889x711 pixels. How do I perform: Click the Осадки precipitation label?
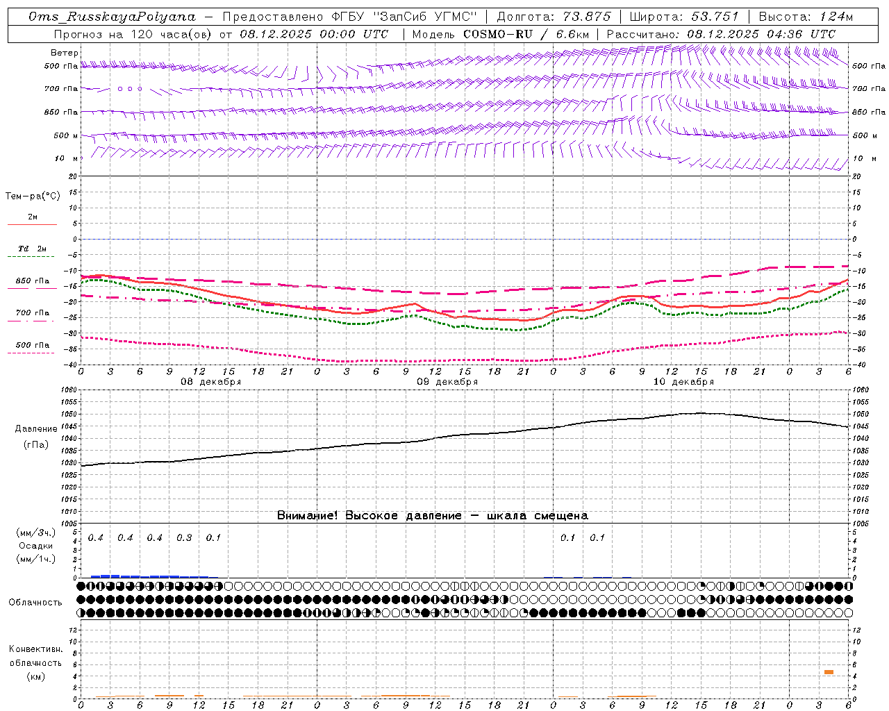35,546
